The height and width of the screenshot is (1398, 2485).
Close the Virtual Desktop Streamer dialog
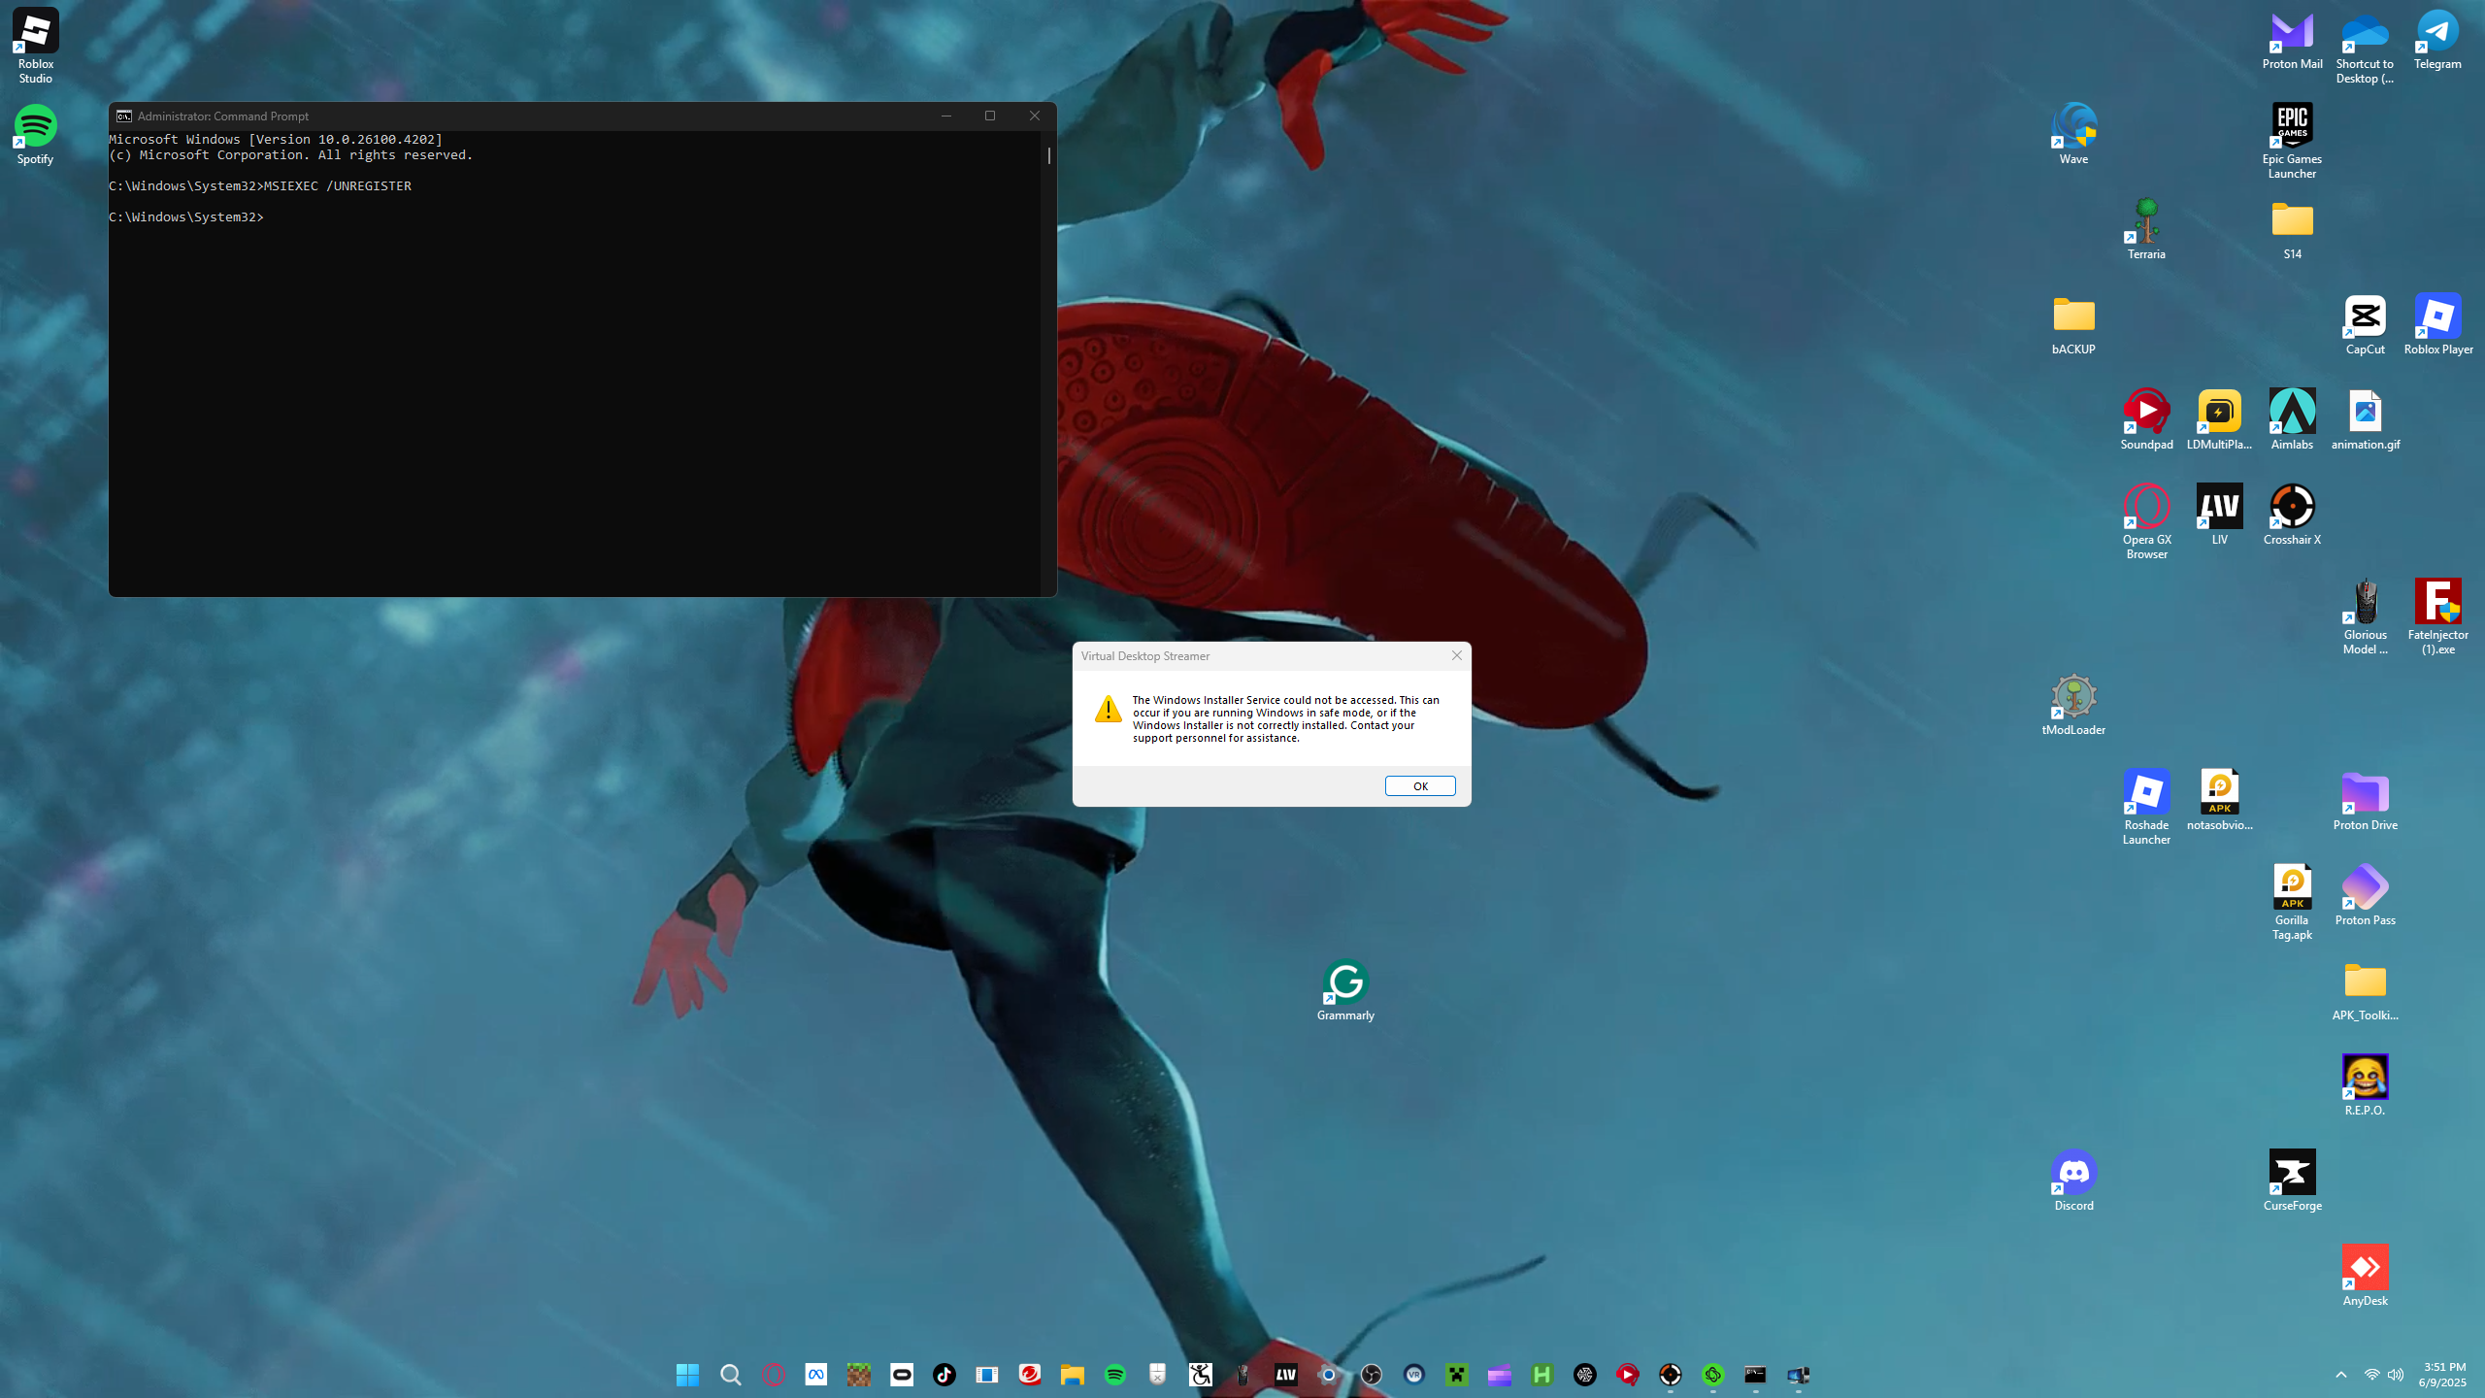click(x=1456, y=655)
